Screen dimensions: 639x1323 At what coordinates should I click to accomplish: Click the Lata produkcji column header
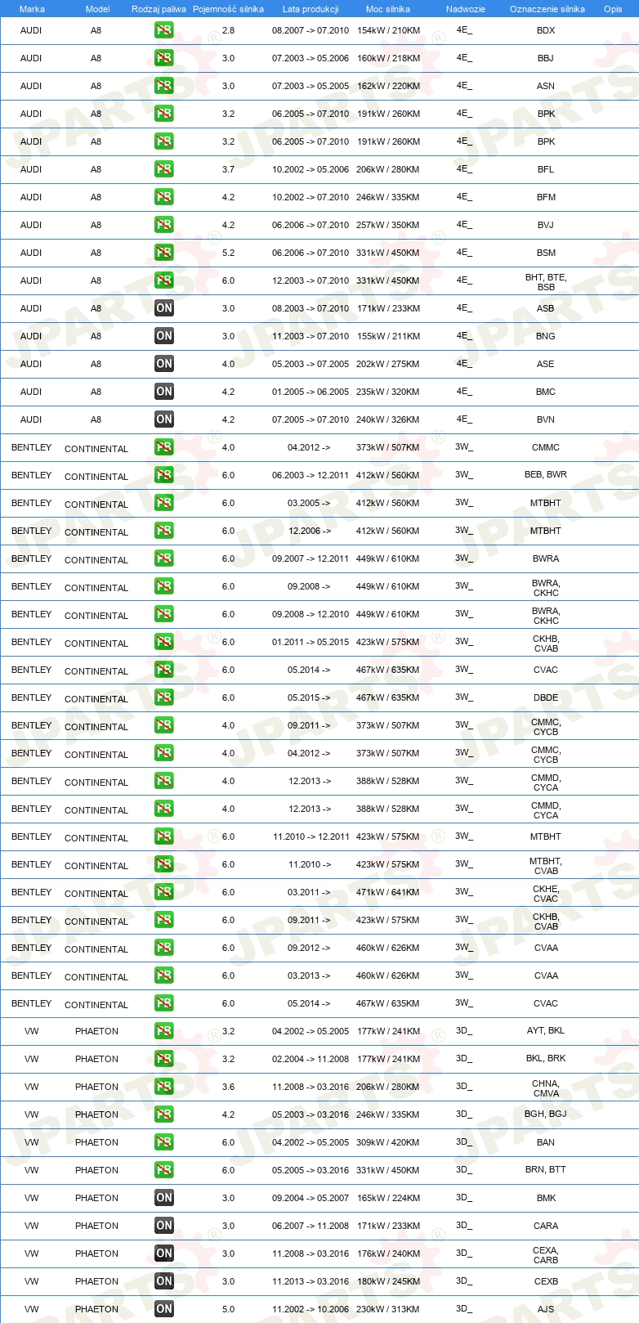[x=311, y=9]
